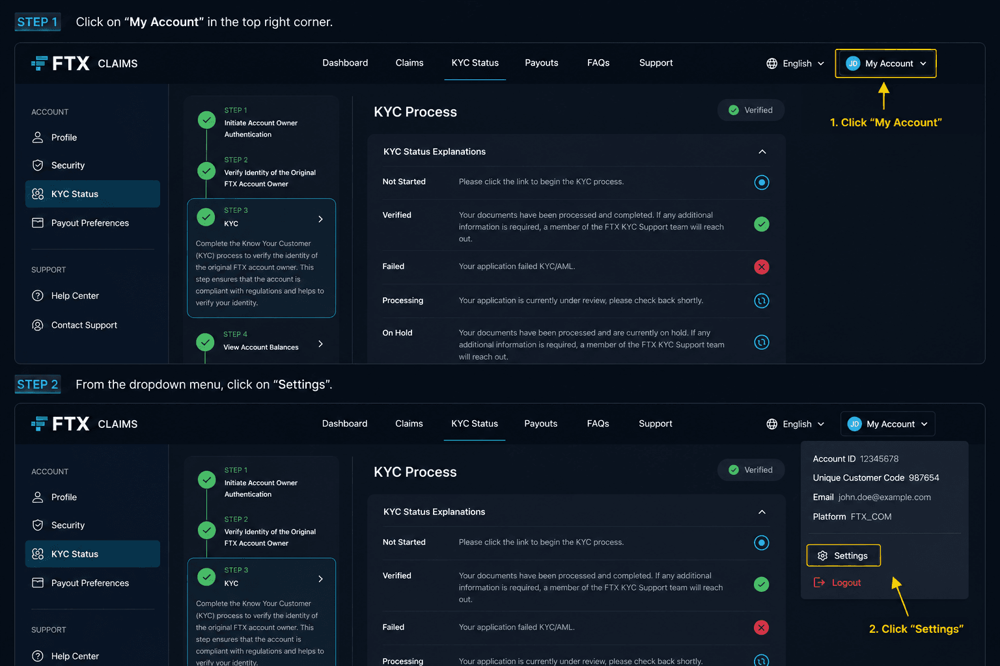Click the KYC Status icon in Step 1 sidebar

tap(38, 194)
